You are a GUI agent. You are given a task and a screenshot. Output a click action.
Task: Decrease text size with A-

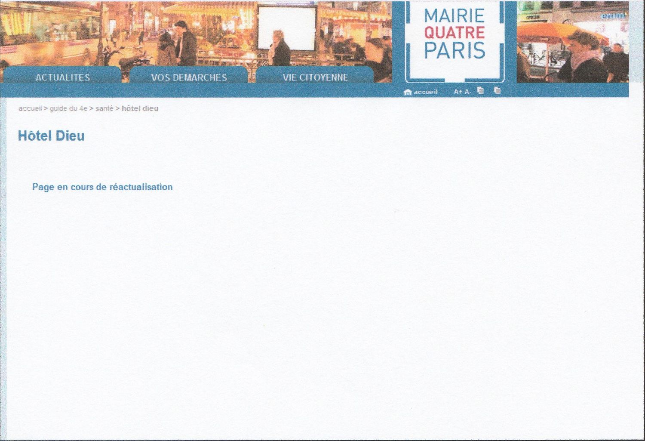pyautogui.click(x=468, y=92)
